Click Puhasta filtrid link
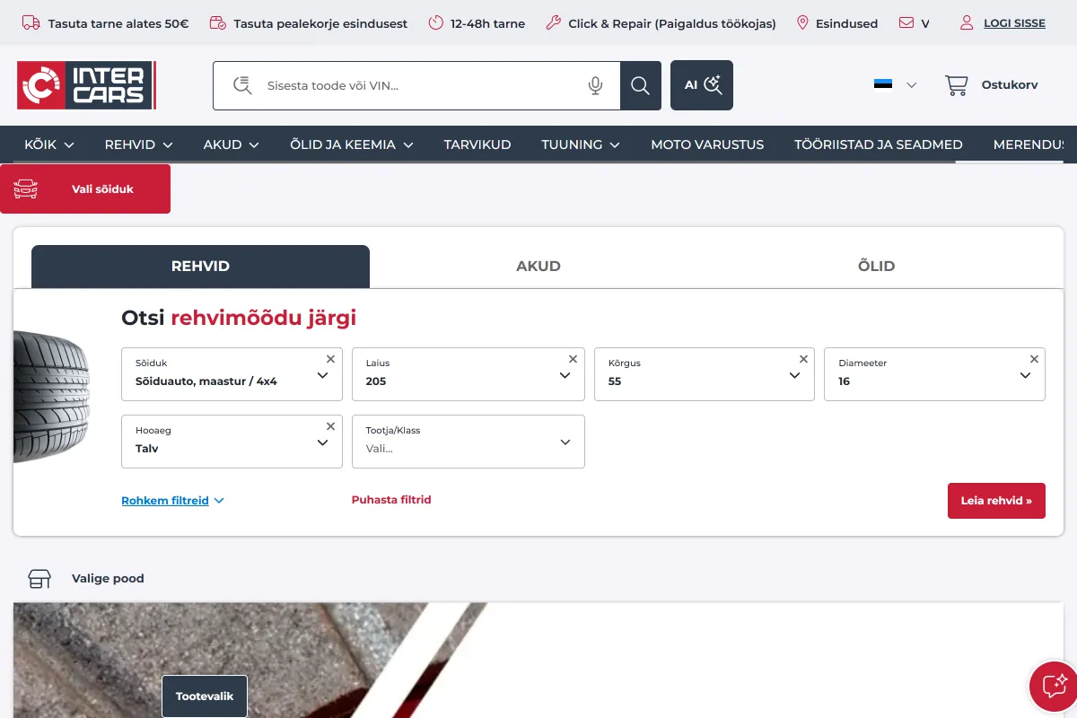The image size is (1077, 718). (391, 500)
